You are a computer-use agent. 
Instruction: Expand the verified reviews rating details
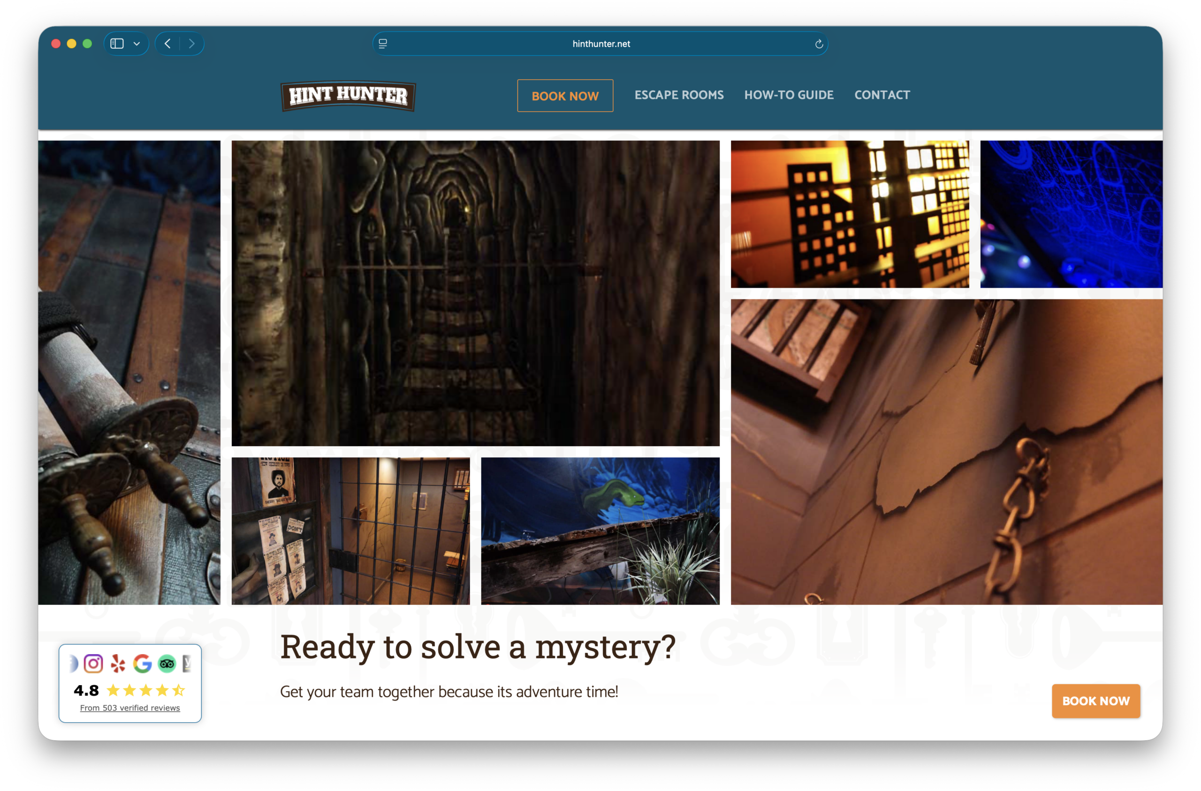click(130, 708)
